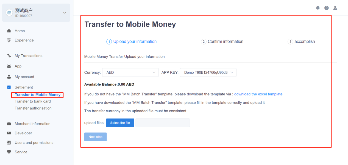348x165 pixels.
Task: Click Mobile Money Transfer-Upload your information text
Action: point(124,57)
